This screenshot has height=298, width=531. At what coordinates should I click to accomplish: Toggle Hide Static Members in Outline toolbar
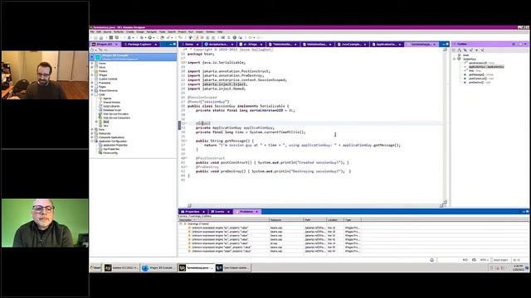471,50
